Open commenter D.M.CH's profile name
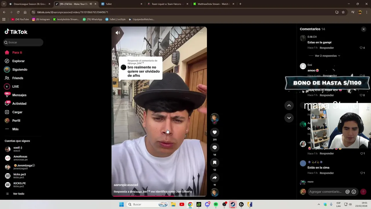This screenshot has width=371, height=209. (x=312, y=37)
